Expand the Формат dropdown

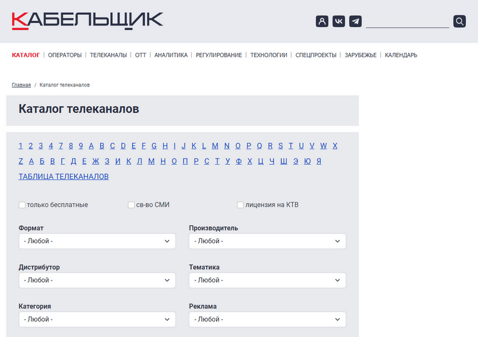[x=97, y=241]
